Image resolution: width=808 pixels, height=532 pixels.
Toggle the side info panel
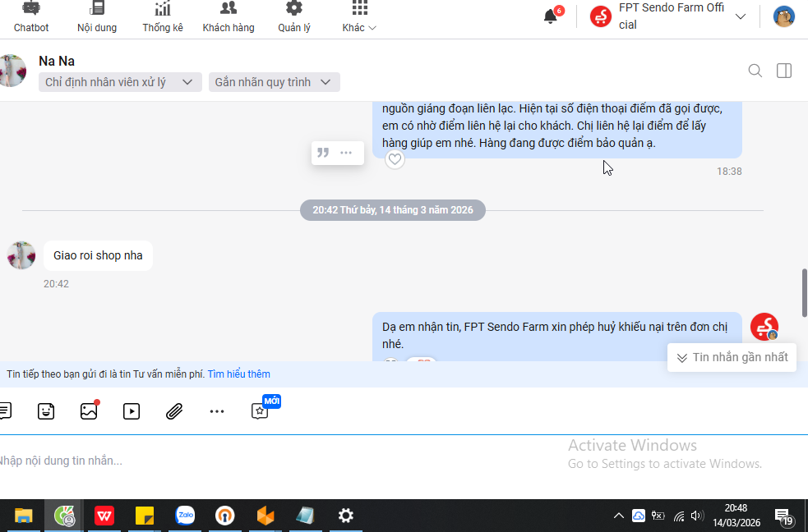coord(784,71)
